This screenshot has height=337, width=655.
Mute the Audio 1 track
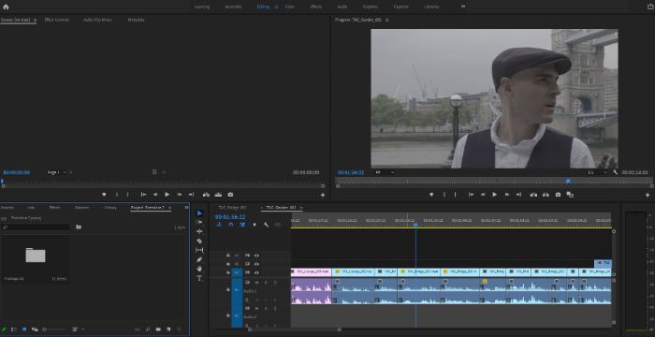(257, 283)
